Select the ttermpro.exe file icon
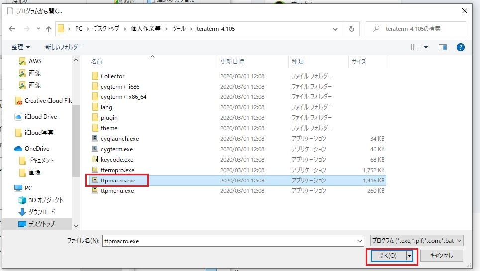Image resolution: width=480 pixels, height=271 pixels. [95, 170]
